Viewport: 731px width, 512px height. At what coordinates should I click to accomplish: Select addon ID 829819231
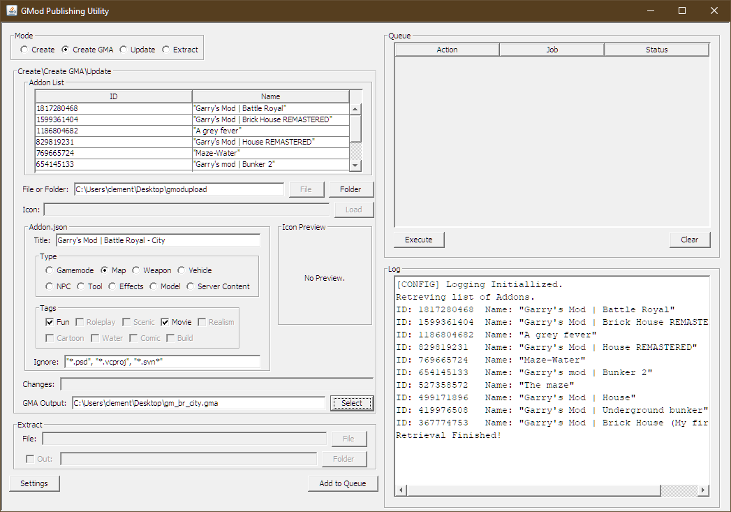(192, 142)
